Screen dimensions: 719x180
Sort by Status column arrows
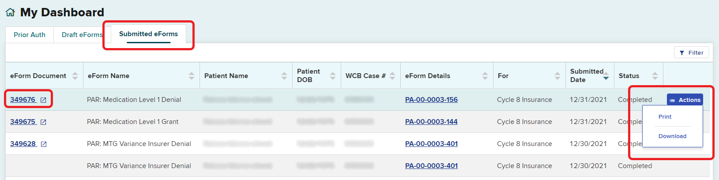click(x=655, y=76)
